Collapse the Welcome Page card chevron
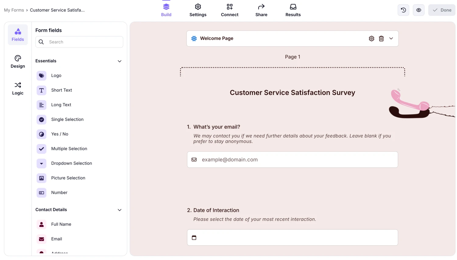Image resolution: width=457 pixels, height=260 pixels. [391, 38]
